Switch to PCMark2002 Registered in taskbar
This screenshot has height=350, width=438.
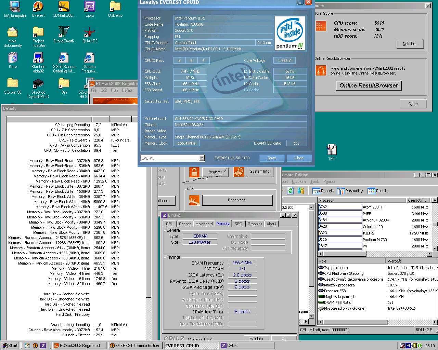point(79,346)
